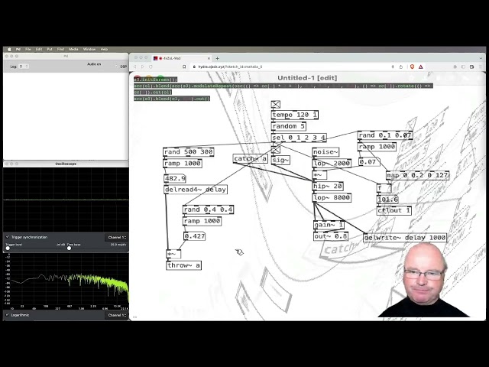This screenshot has height=367, width=489.
Task: Toggle the browser sidebar icon
Action: 463,67
